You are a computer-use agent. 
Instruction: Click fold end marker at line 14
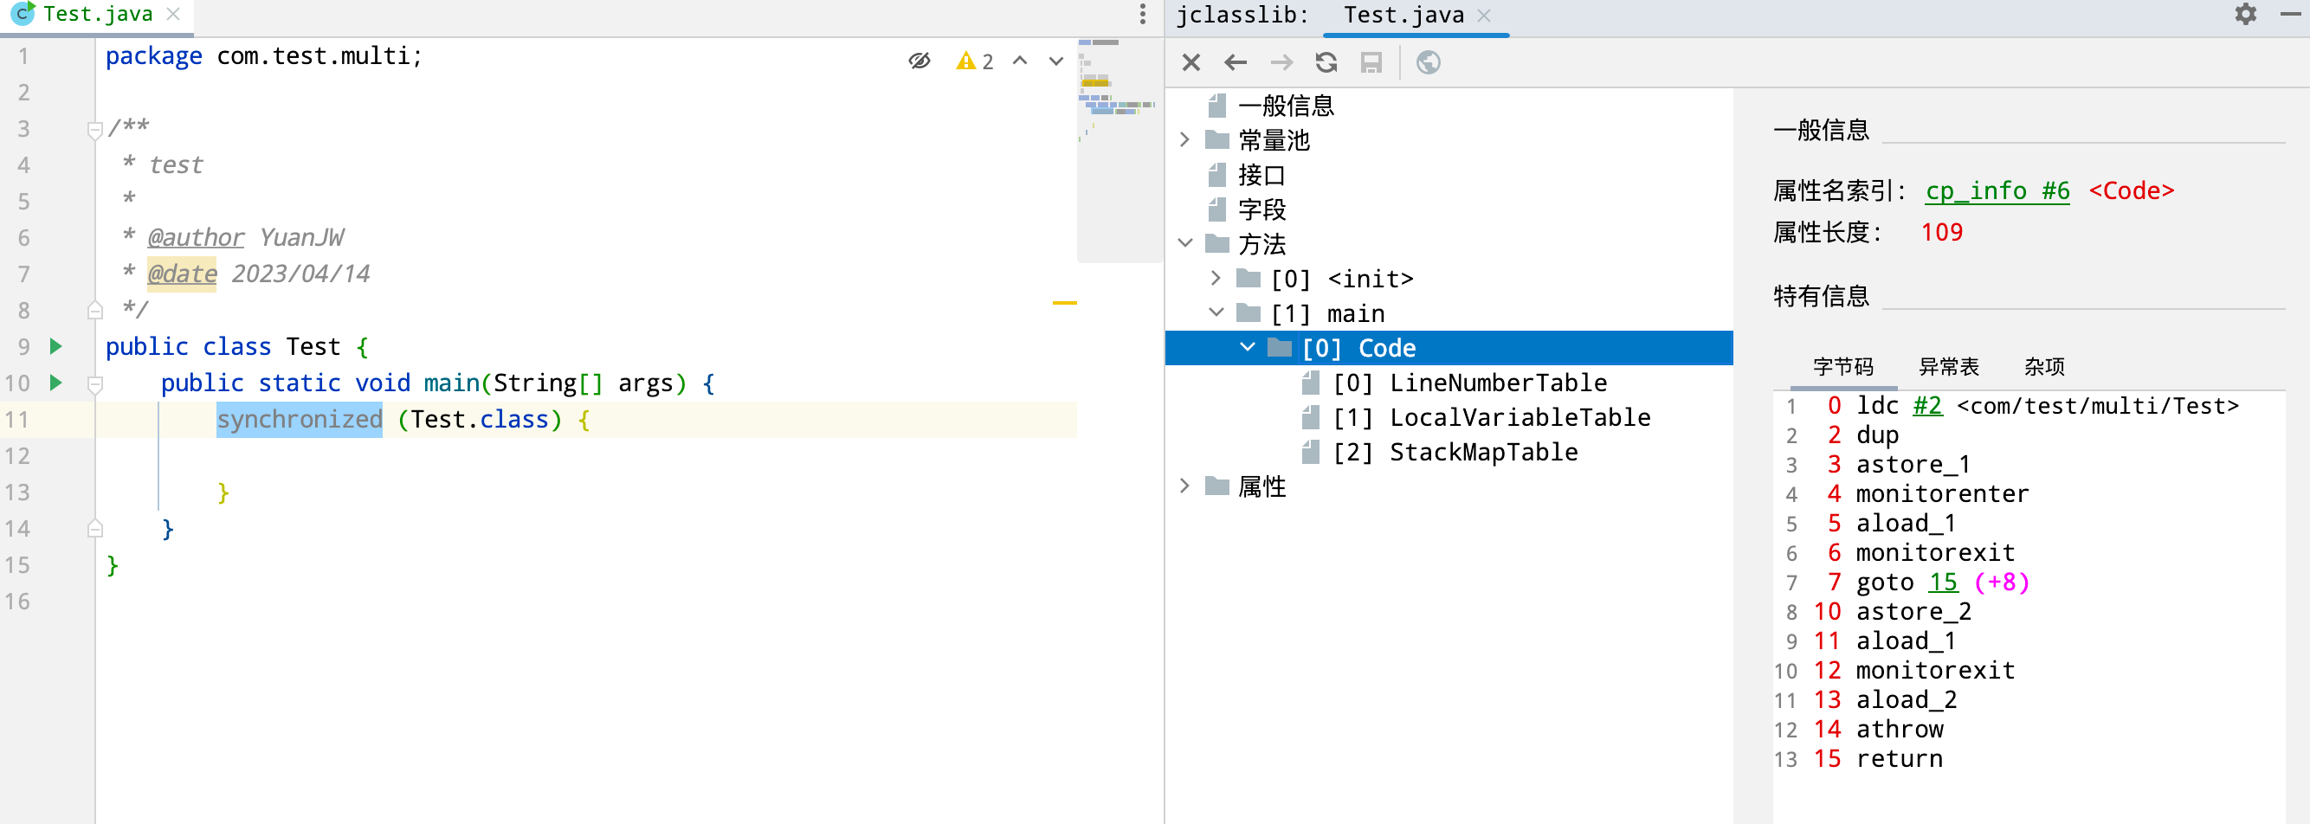[95, 529]
